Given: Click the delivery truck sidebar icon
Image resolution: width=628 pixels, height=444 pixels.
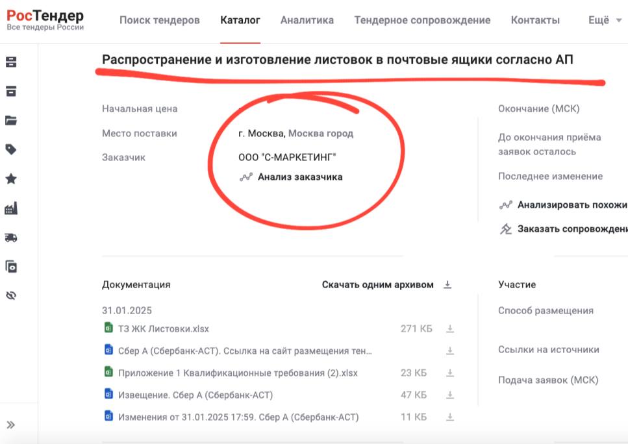Looking at the screenshot, I should coord(11,238).
